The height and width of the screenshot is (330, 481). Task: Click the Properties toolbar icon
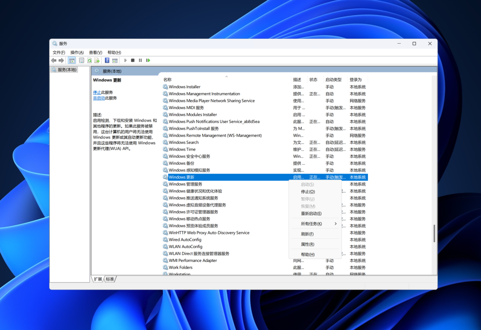(82, 60)
